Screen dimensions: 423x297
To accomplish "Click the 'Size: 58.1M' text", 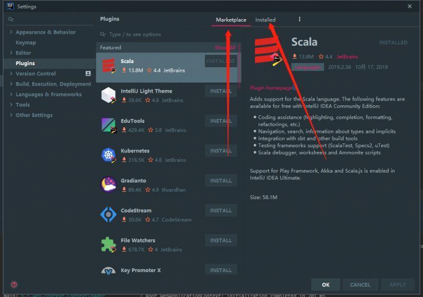I will (263, 197).
